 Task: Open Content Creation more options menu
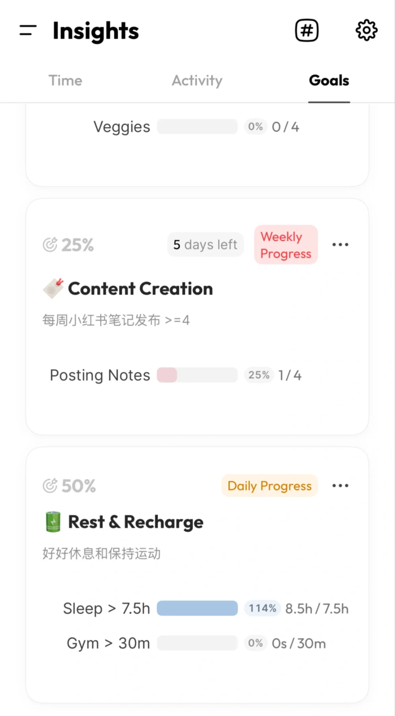340,245
